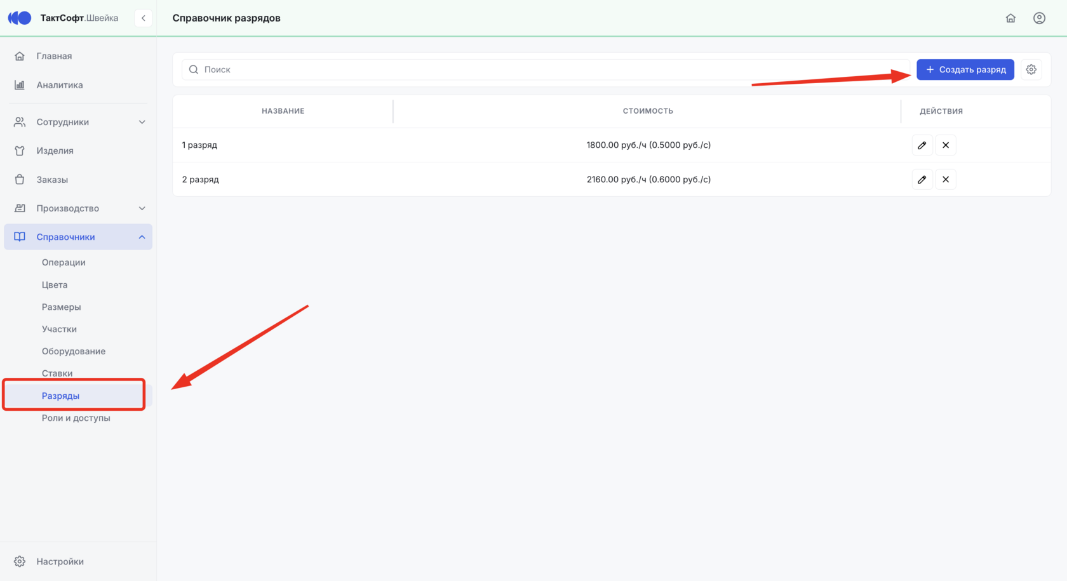Open user profile icon in header
Screen dimensions: 1067x581
1039,18
